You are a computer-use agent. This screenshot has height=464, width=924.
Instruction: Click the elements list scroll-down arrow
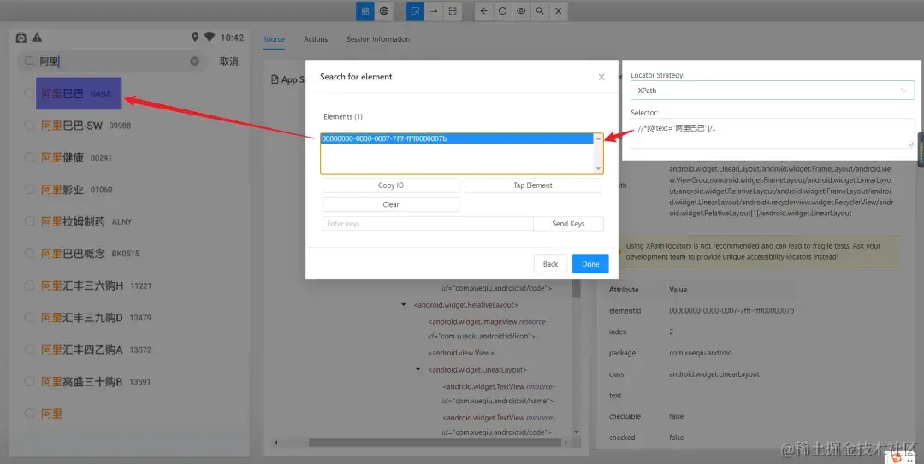point(598,169)
